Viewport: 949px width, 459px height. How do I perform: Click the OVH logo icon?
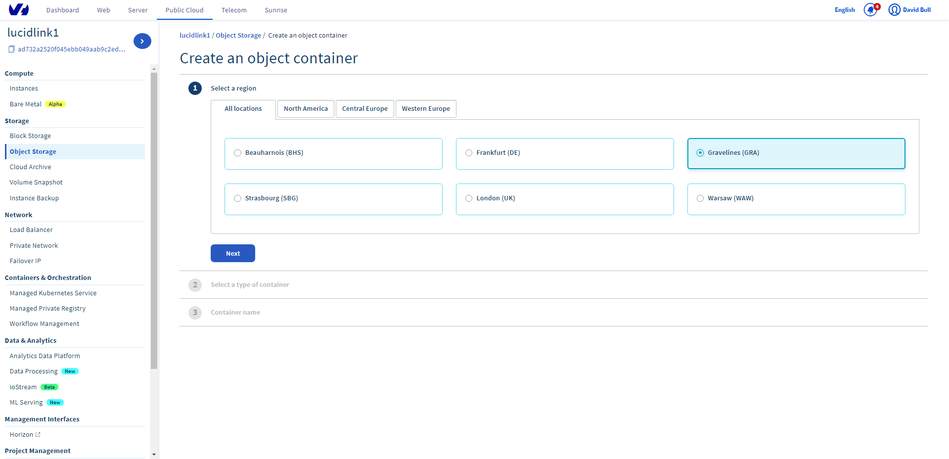[x=19, y=9]
